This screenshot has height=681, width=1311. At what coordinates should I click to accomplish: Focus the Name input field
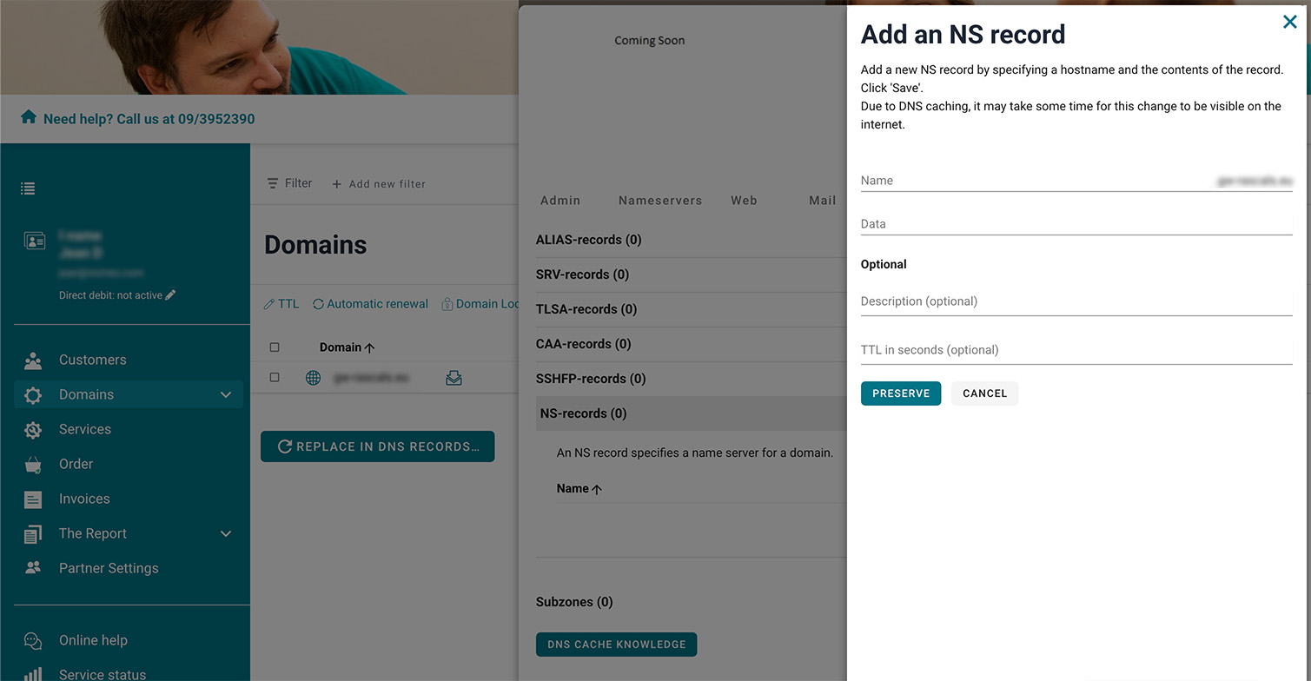[1076, 181]
